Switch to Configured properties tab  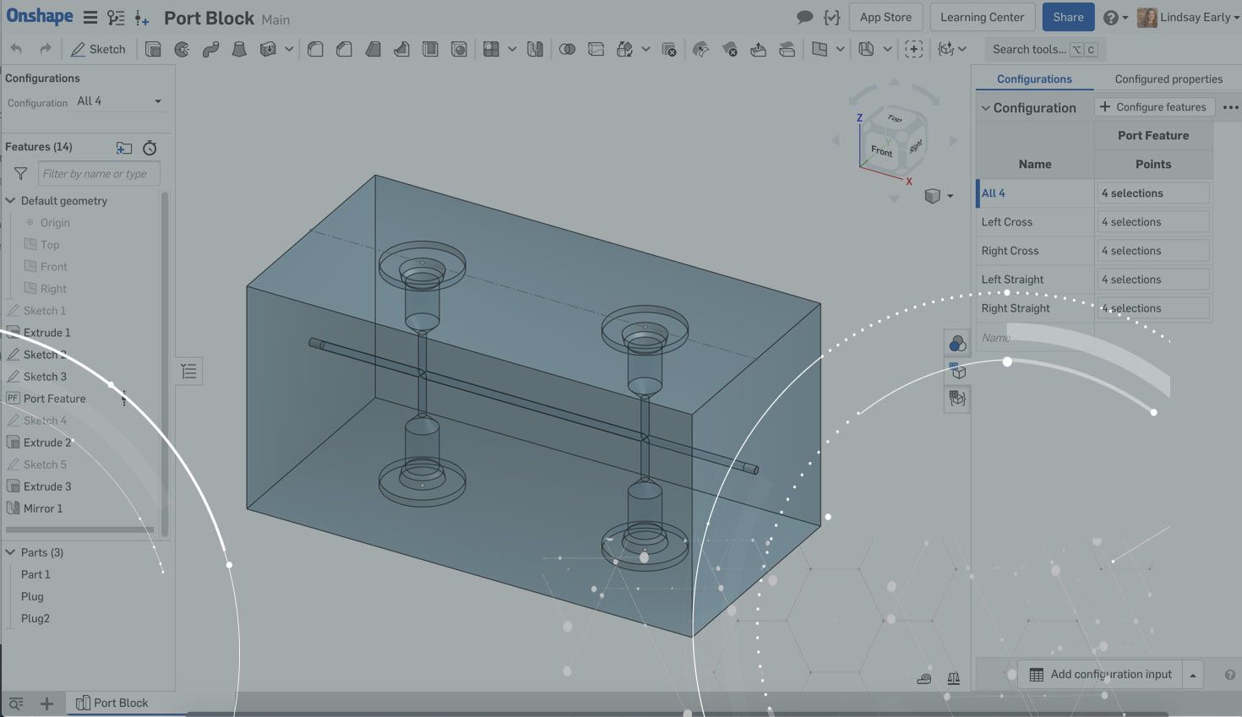pyautogui.click(x=1168, y=79)
